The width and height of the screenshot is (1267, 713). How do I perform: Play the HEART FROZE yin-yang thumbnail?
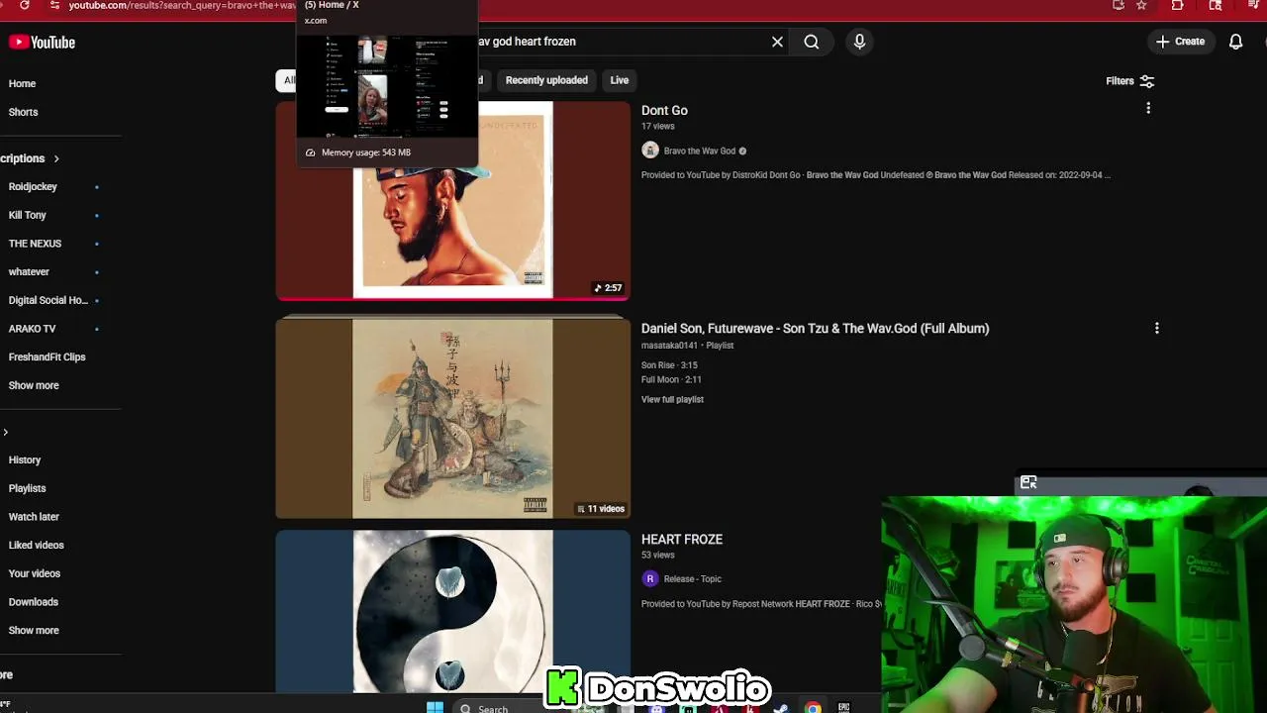click(x=452, y=611)
